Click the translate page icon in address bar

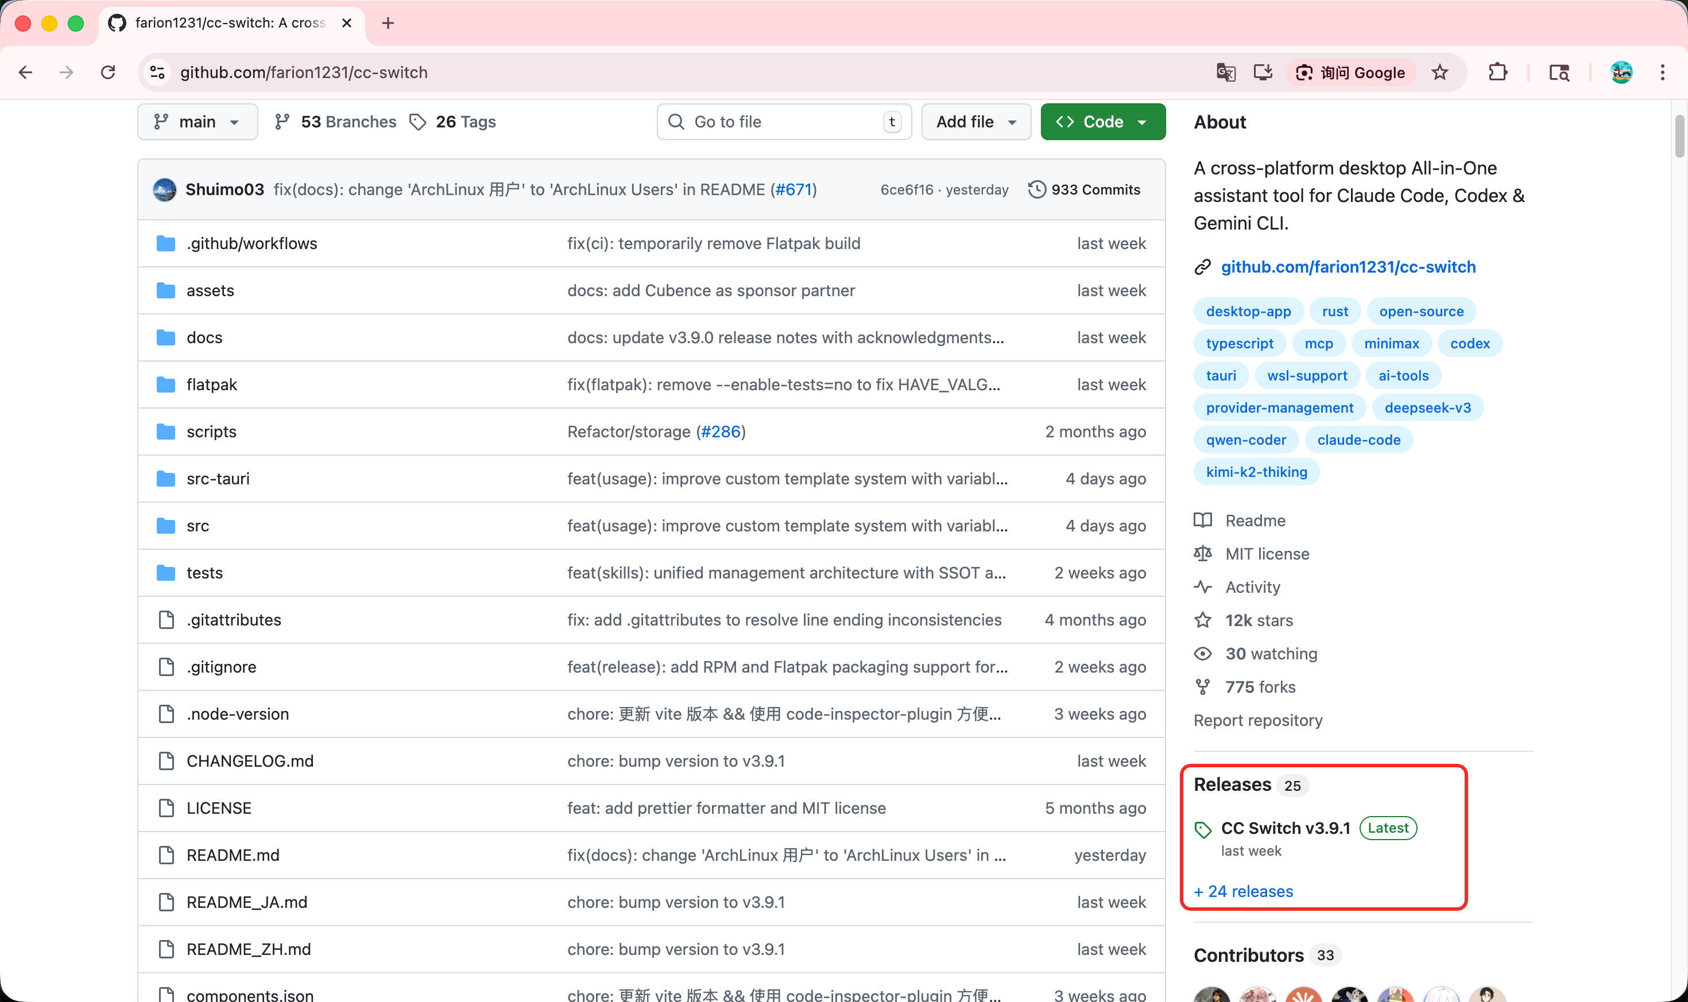1225,72
